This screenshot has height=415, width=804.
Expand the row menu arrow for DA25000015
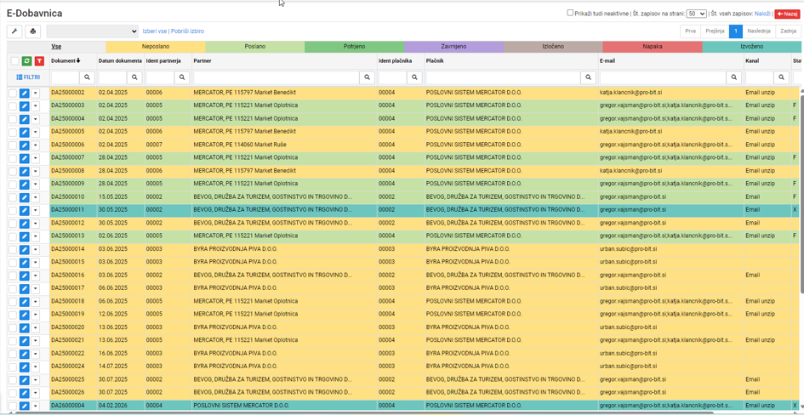pos(36,262)
